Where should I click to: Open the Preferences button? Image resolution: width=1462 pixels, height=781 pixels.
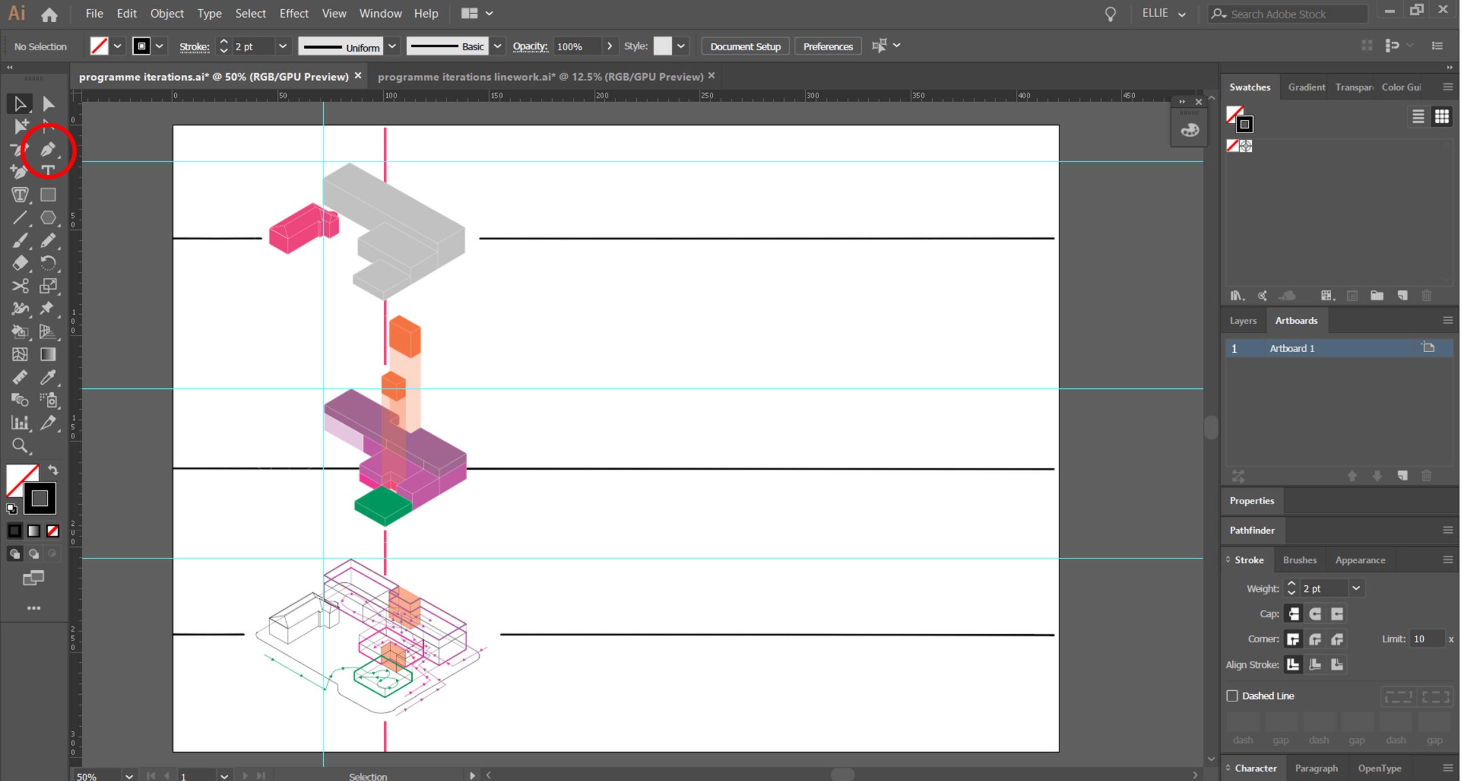pyautogui.click(x=828, y=46)
